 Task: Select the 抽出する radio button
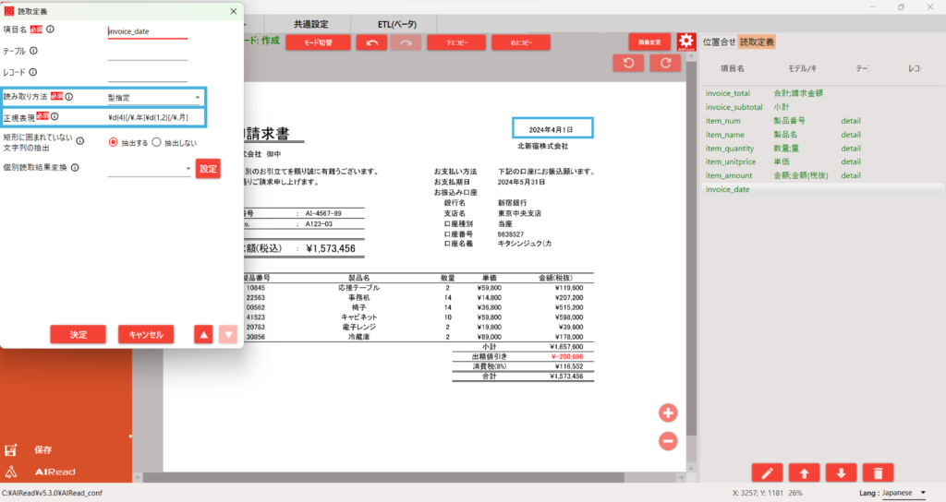(114, 142)
